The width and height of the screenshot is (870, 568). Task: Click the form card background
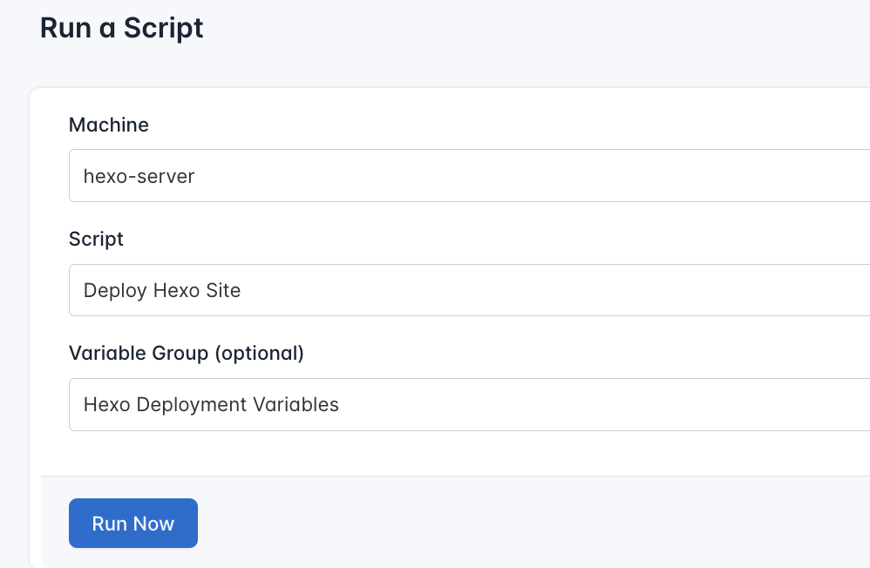click(x=436, y=453)
